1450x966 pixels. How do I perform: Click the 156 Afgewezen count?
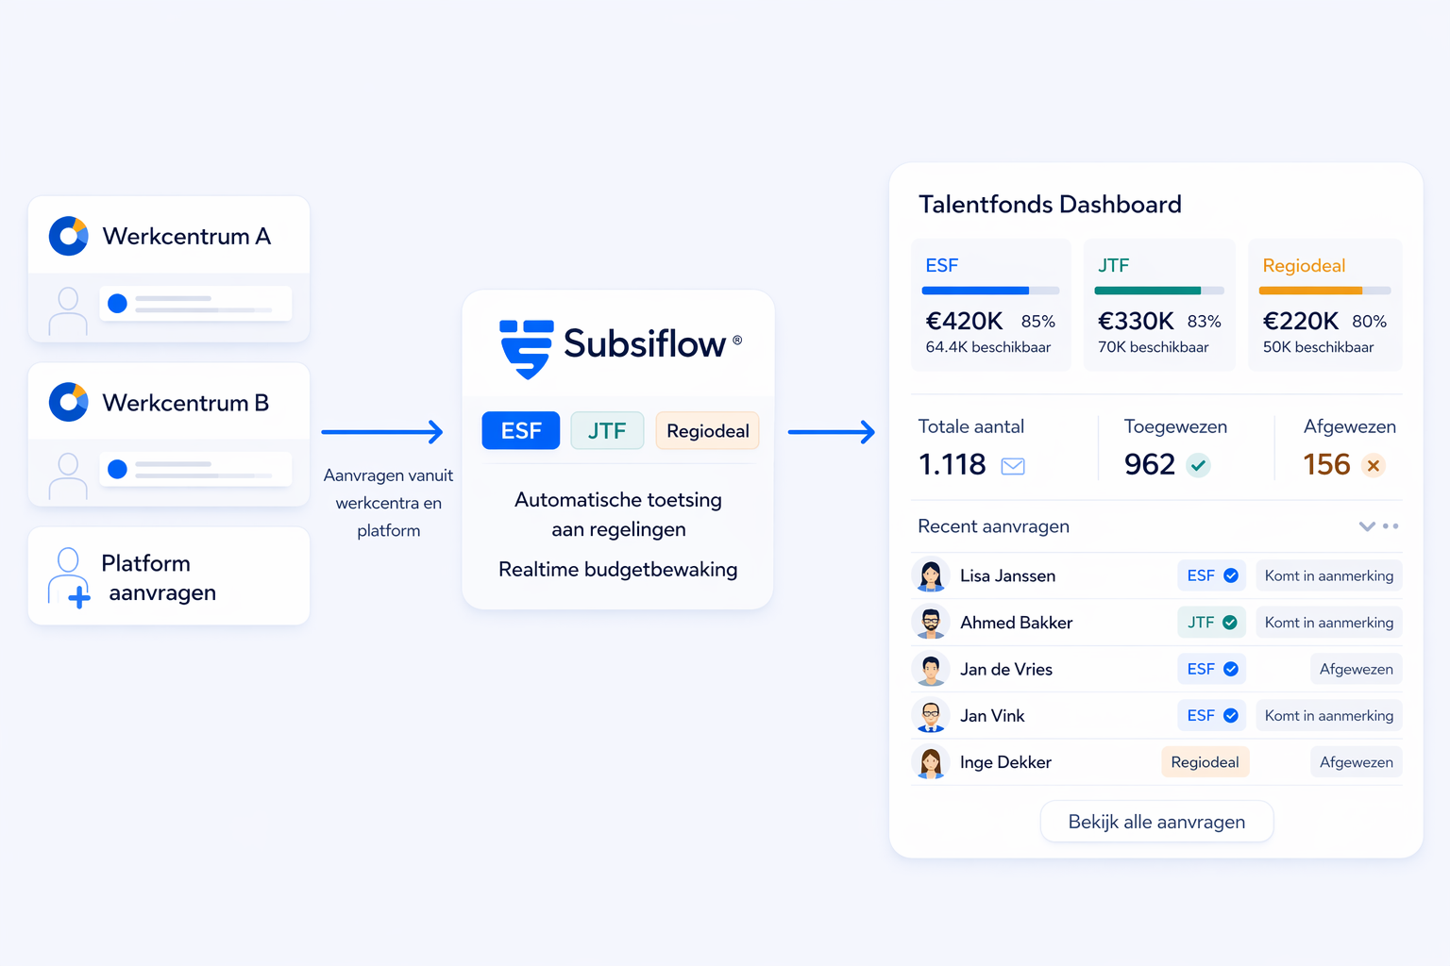coord(1327,465)
